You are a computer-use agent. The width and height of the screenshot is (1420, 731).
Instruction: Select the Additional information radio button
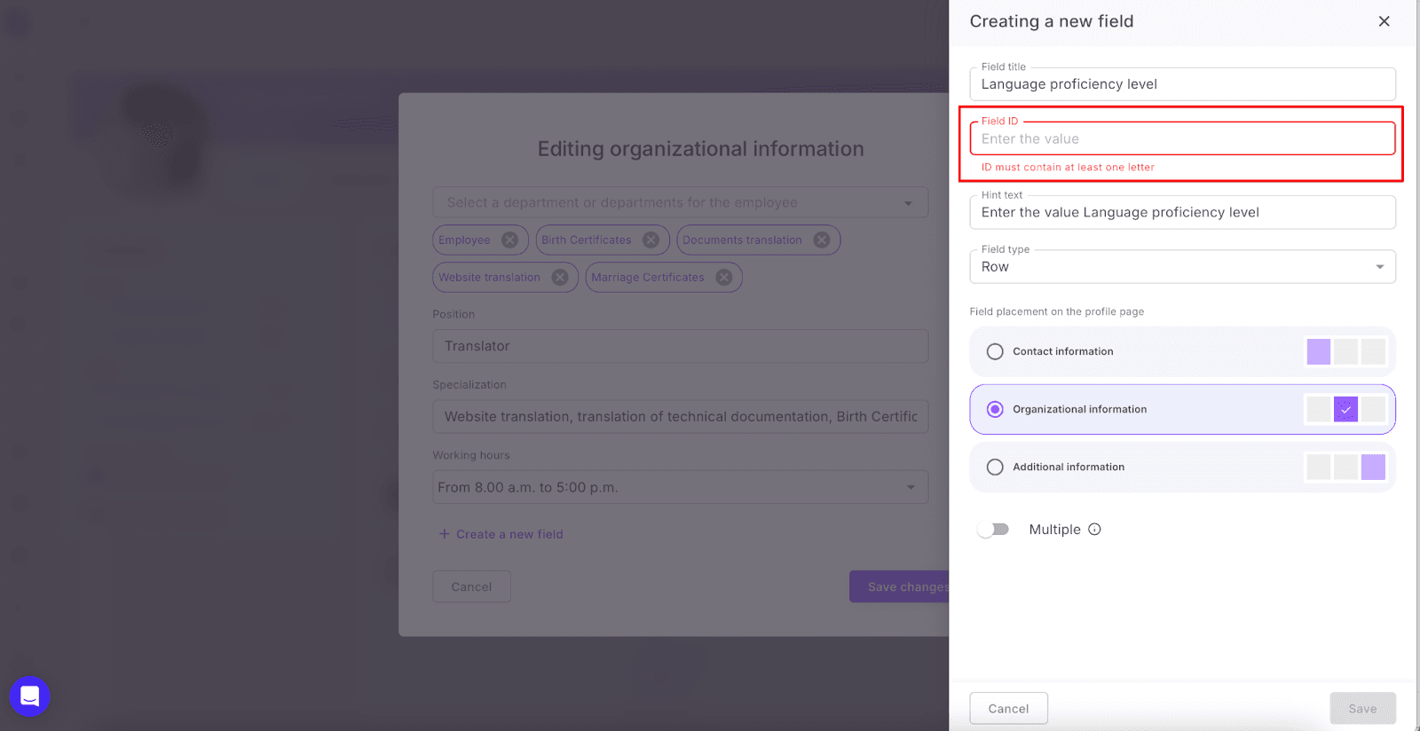pyautogui.click(x=995, y=468)
